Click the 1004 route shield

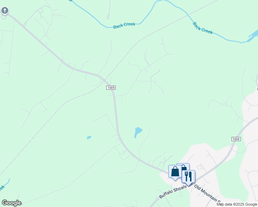tap(236, 139)
